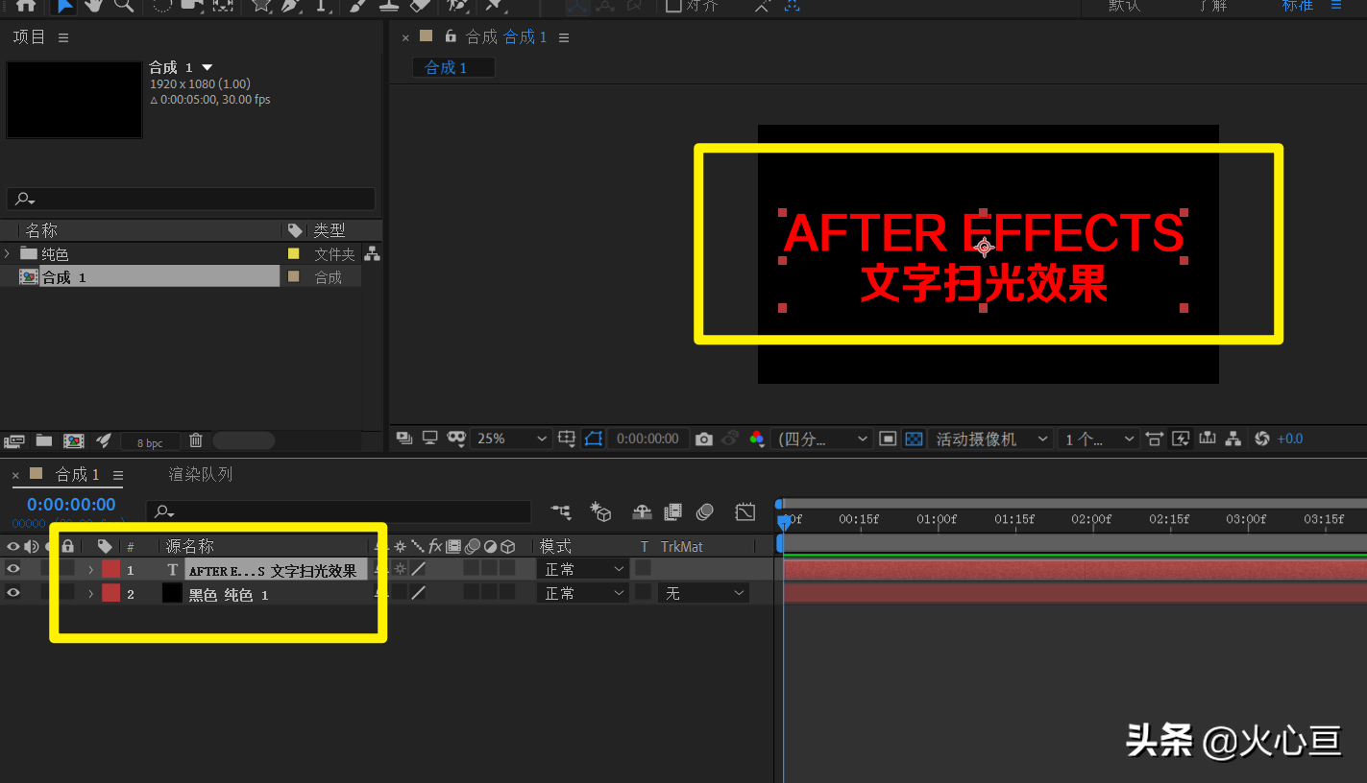The height and width of the screenshot is (783, 1367).
Task: Open the (四分... resolution dropdown
Action: point(822,439)
